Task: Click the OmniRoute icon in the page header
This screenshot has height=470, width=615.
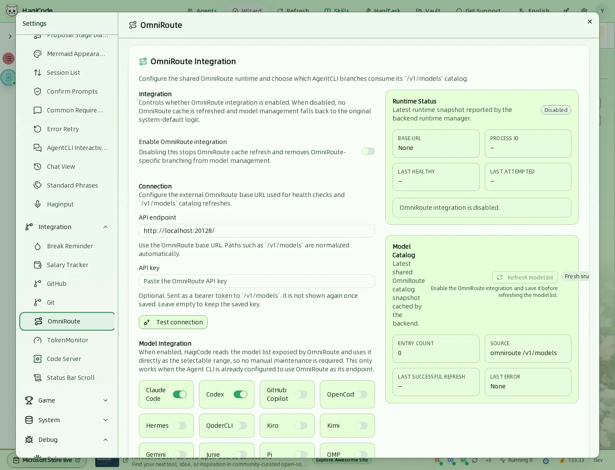Action: coord(133,25)
